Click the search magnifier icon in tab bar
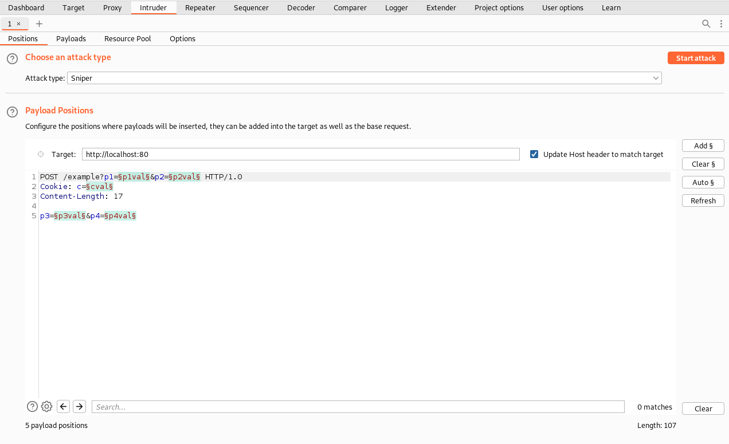 click(706, 23)
